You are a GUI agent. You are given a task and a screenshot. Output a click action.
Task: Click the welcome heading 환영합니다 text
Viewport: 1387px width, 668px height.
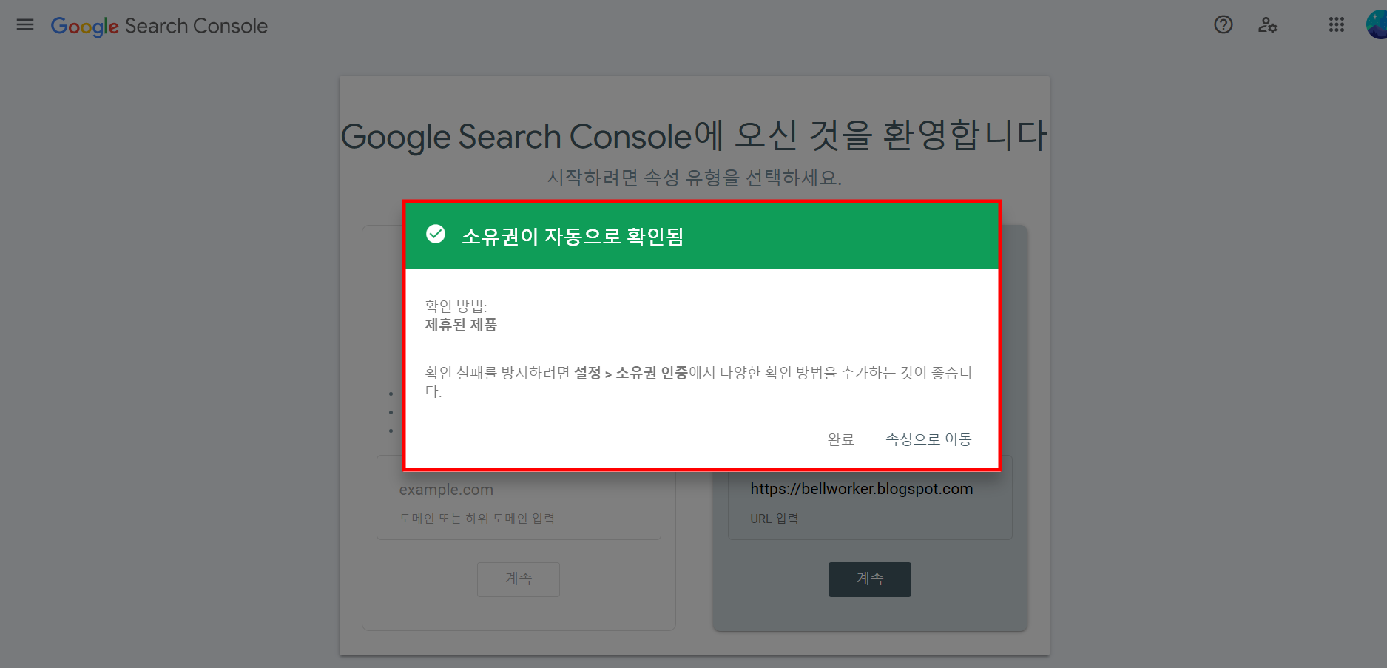tap(965, 135)
